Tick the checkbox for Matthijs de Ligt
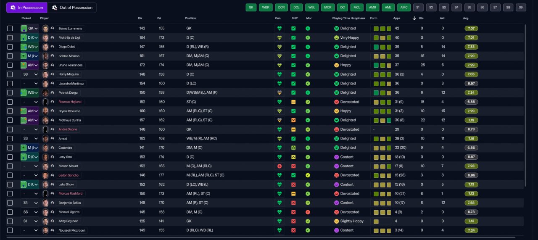Screen dimensions: 538x240 pos(10,37)
